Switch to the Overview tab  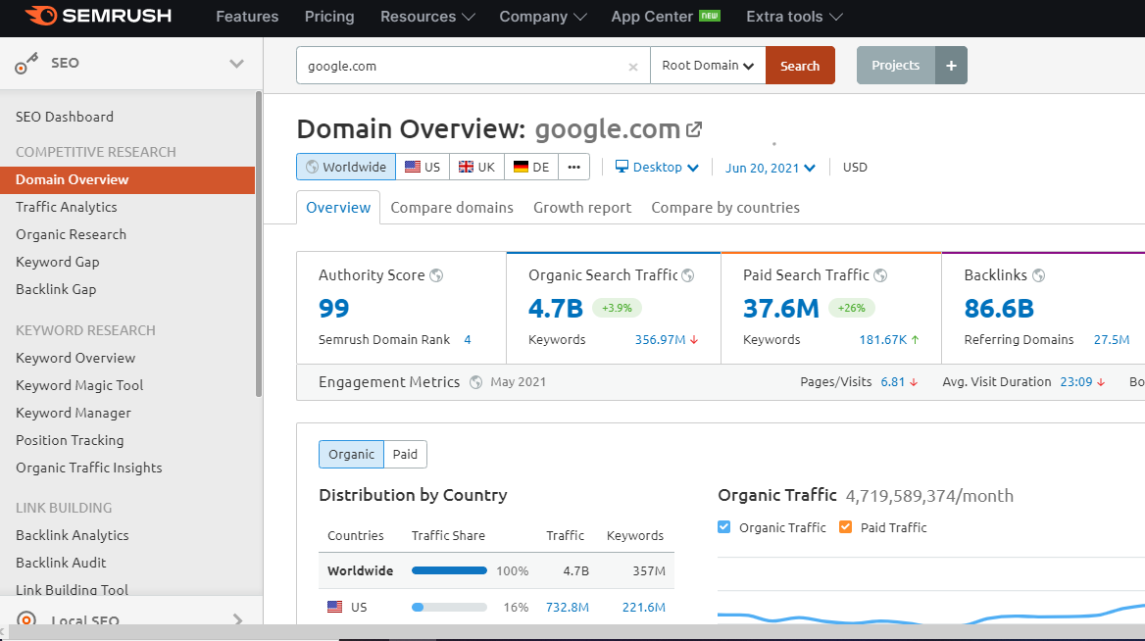pyautogui.click(x=338, y=208)
